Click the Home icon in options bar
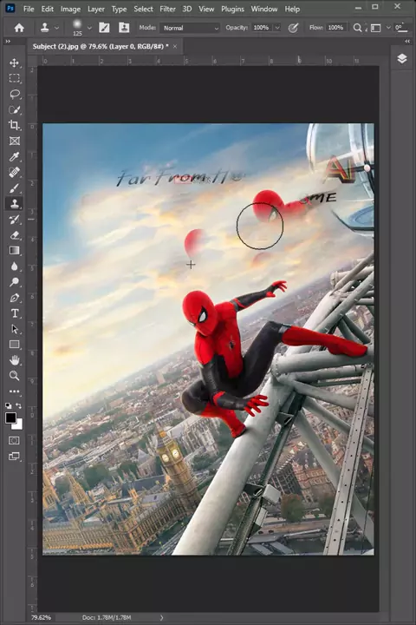Screen dimensions: 416x625 click(x=19, y=28)
